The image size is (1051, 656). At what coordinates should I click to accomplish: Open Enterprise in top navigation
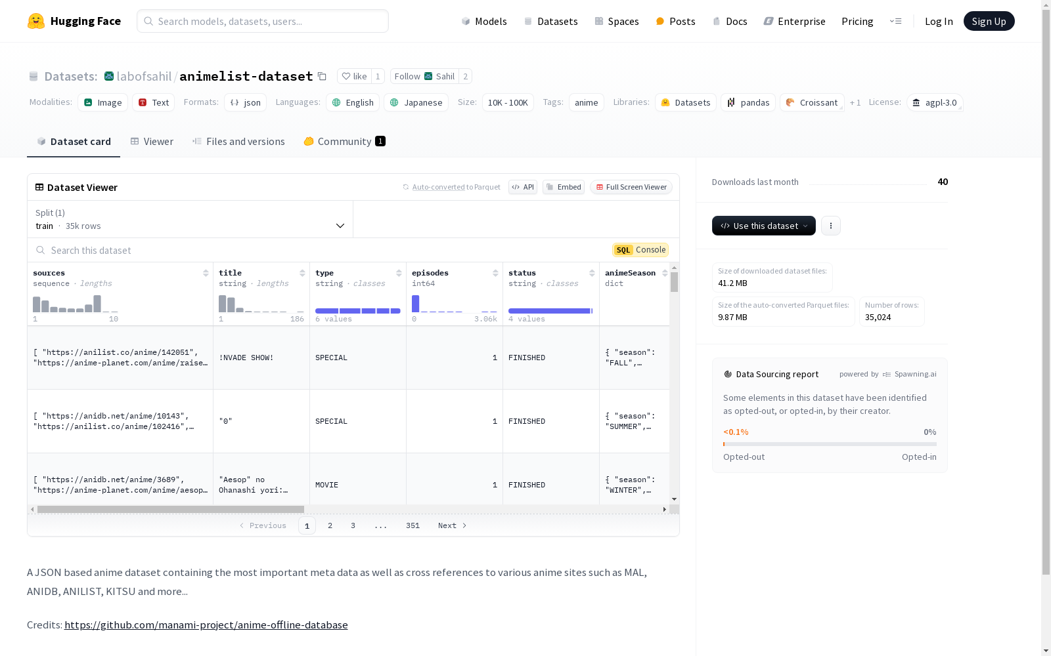click(x=795, y=21)
